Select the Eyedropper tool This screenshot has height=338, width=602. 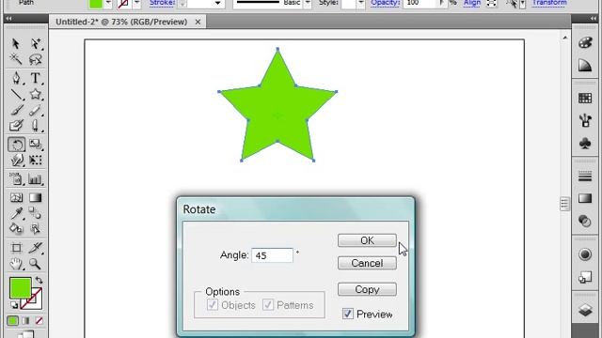[16, 213]
